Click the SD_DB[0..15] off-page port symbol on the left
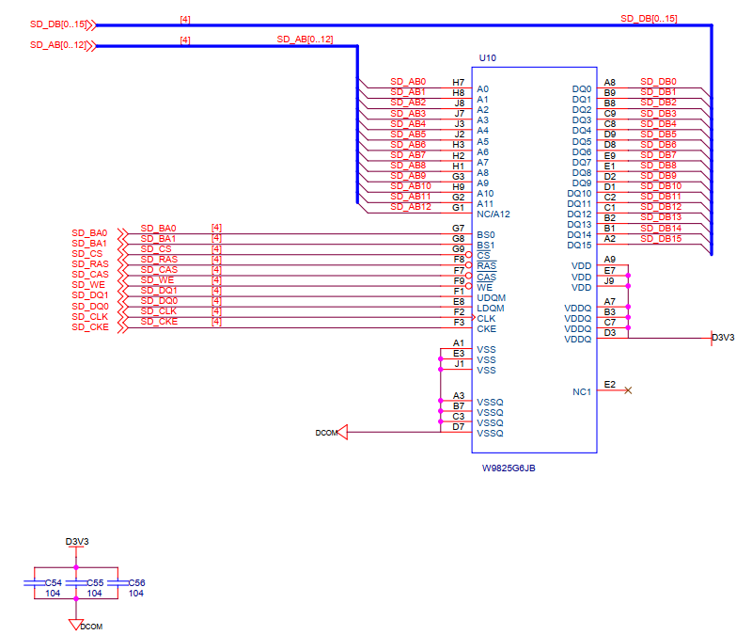752x635 pixels. coord(90,25)
